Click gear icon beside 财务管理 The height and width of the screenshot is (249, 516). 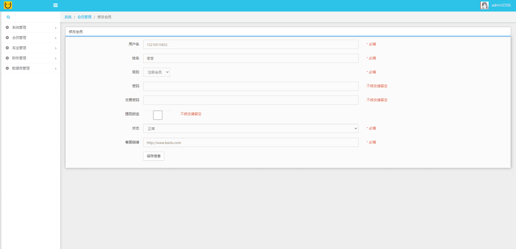click(x=7, y=58)
